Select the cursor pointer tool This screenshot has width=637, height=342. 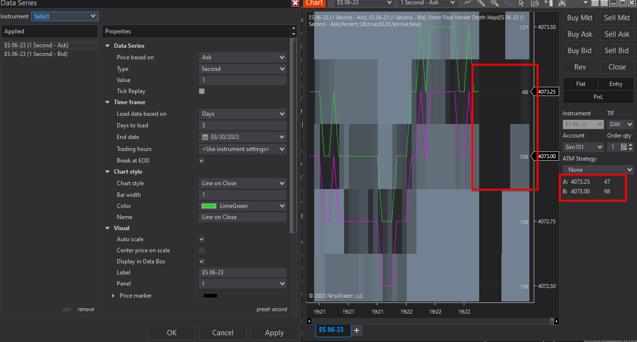pyautogui.click(x=521, y=3)
